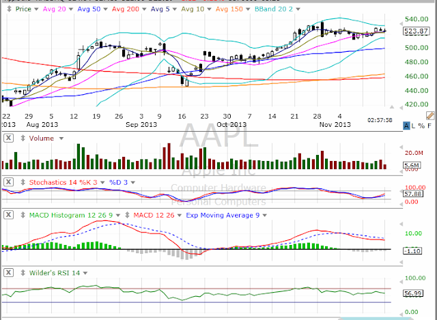Select the L logarithmic scale toggle
This screenshot has width=437, height=320.
413,126
